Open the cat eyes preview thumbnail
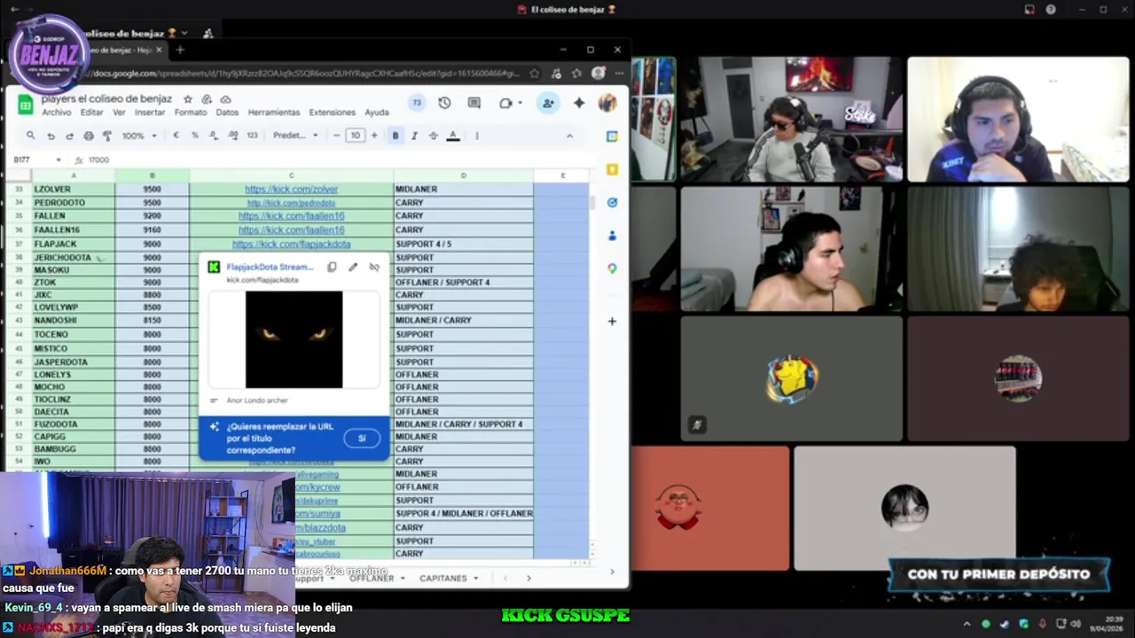 [294, 339]
